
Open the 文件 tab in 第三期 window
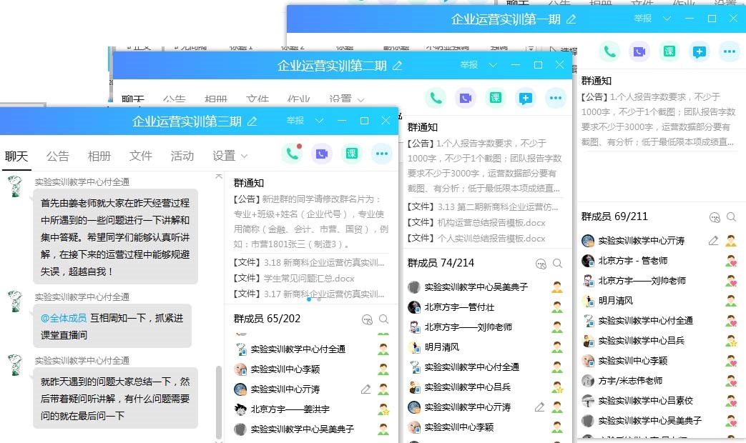click(x=141, y=156)
